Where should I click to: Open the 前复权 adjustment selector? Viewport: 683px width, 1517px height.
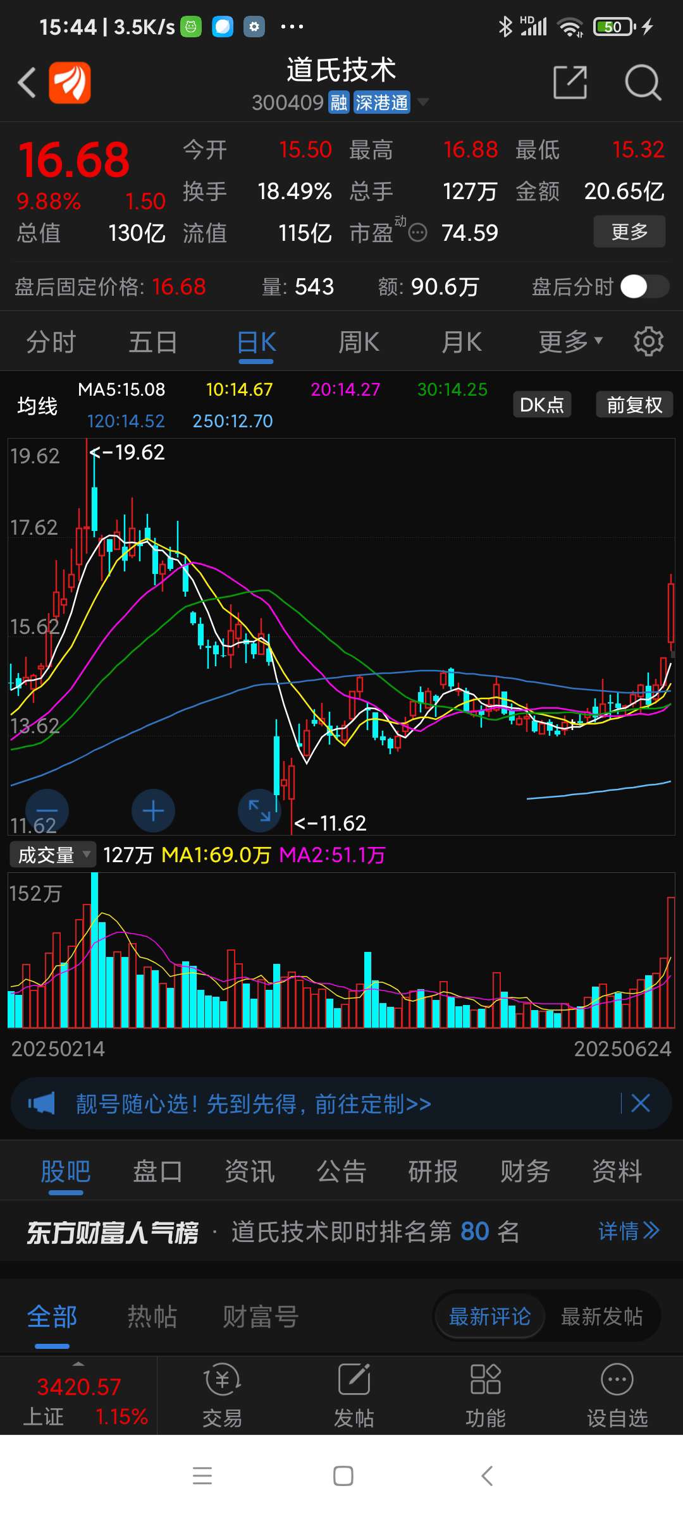pos(634,405)
